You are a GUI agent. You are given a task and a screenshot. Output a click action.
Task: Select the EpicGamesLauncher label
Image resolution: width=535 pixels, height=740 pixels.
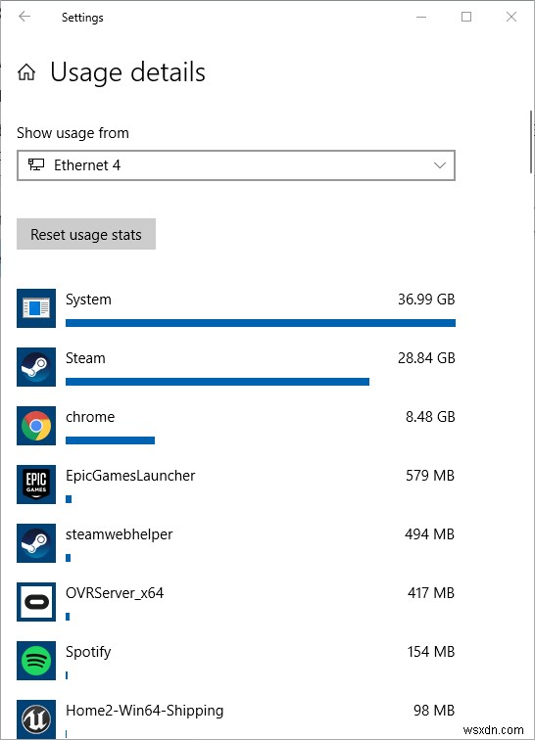(130, 476)
